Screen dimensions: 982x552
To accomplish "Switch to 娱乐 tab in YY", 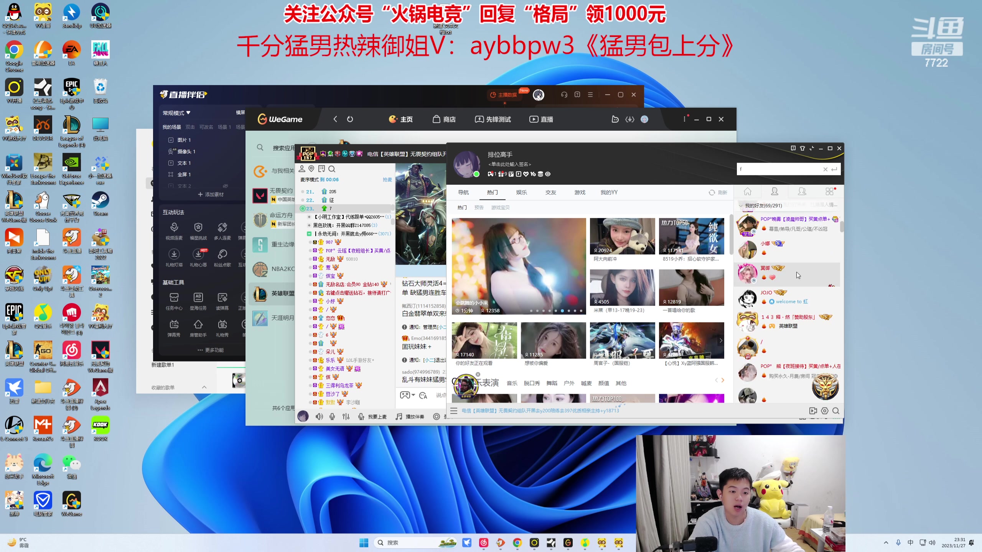I will click(x=522, y=192).
